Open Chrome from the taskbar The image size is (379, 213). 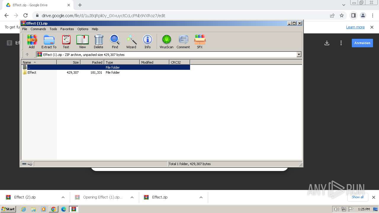53,209
